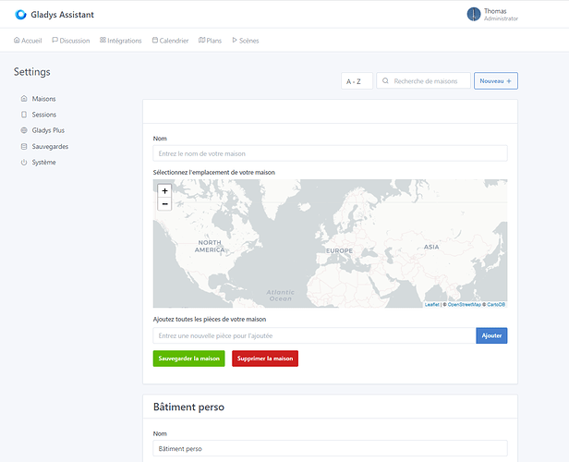Open the Plans menu item

coord(210,41)
